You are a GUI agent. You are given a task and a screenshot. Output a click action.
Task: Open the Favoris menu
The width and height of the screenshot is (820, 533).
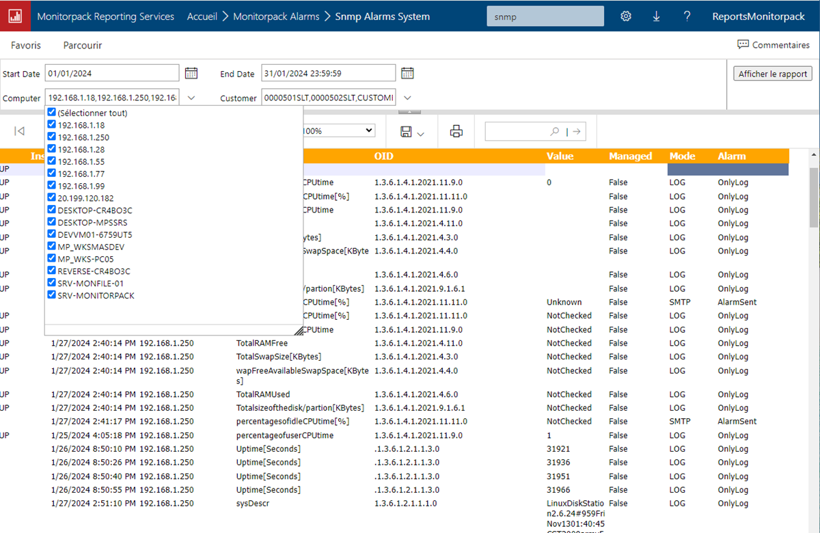(26, 45)
